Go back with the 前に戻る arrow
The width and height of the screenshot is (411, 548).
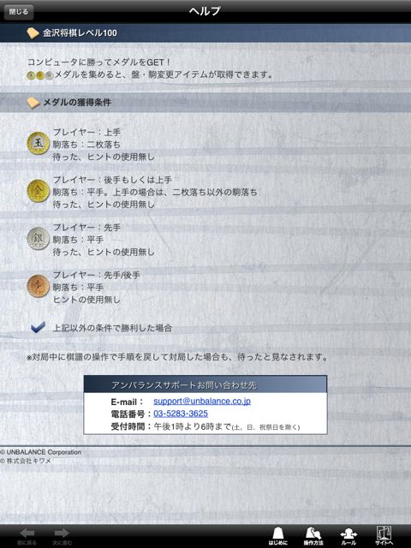pyautogui.click(x=27, y=537)
